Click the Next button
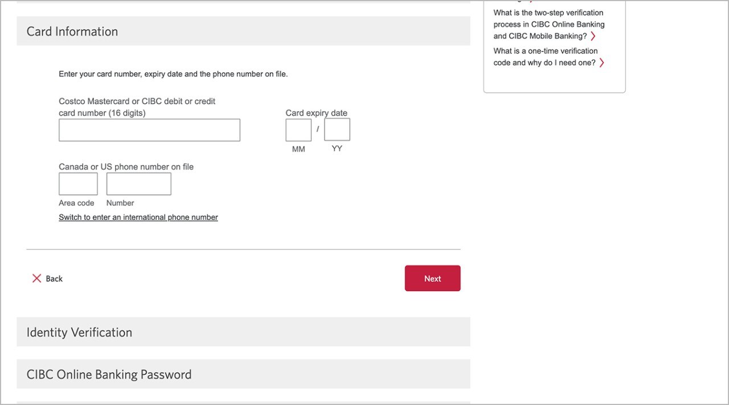 (x=432, y=279)
